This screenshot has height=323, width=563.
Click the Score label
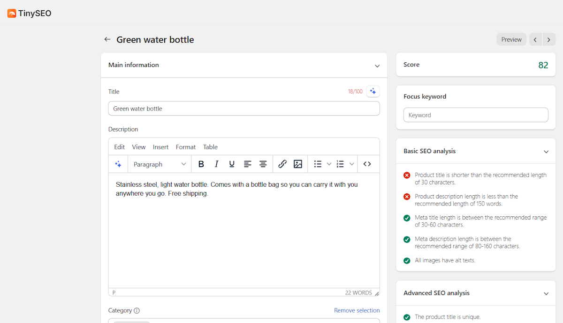(x=411, y=65)
